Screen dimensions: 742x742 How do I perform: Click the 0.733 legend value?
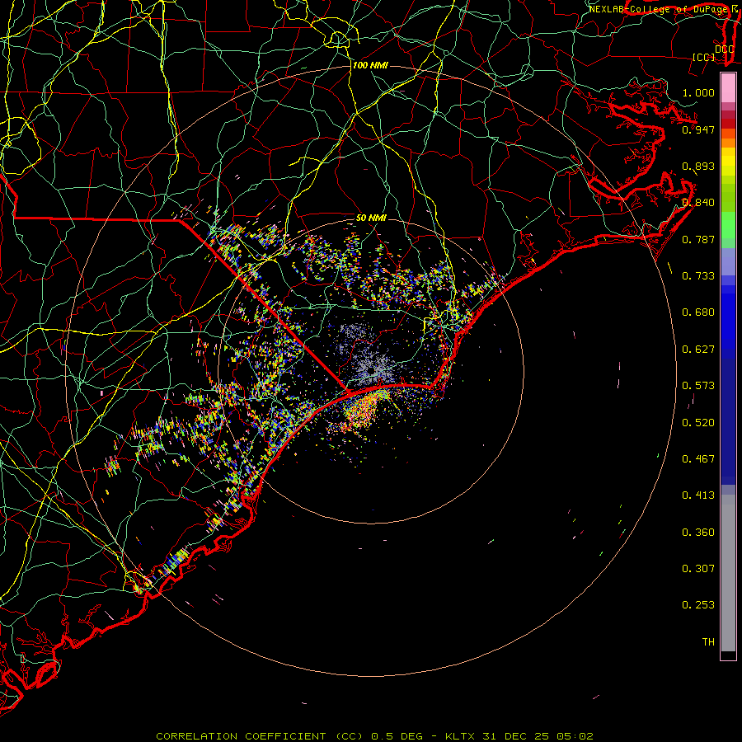698,275
